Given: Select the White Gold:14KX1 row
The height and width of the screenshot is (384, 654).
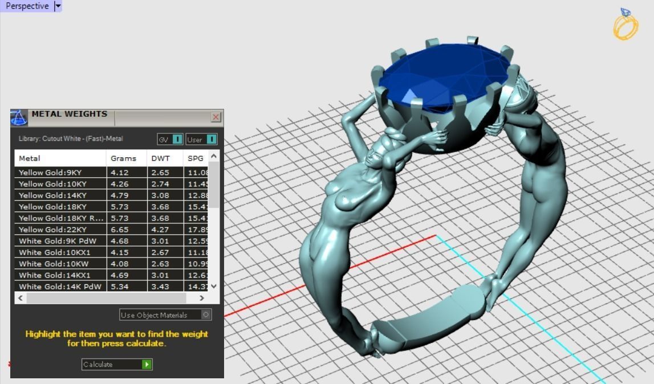Looking at the screenshot, I should coord(111,275).
